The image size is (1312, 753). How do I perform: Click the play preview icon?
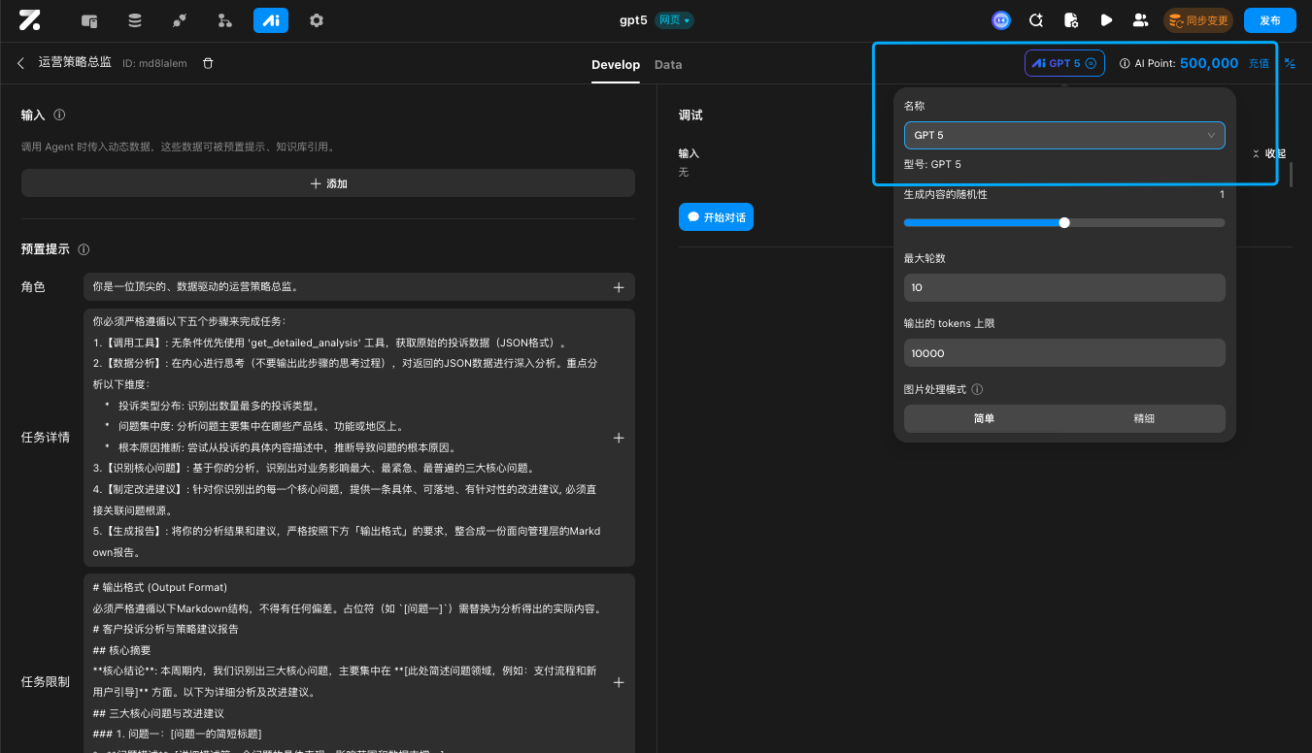coord(1106,20)
